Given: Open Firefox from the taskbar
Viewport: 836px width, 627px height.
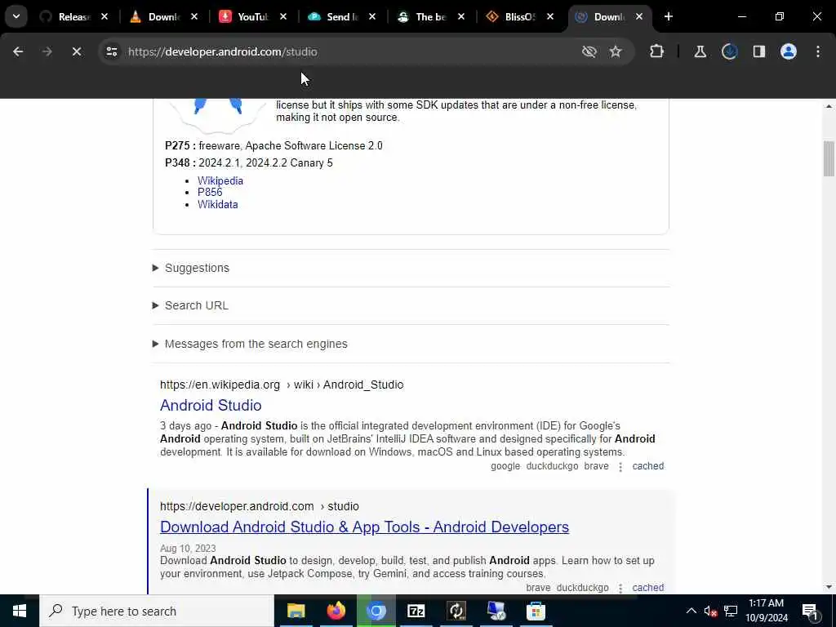Looking at the screenshot, I should pos(336,611).
